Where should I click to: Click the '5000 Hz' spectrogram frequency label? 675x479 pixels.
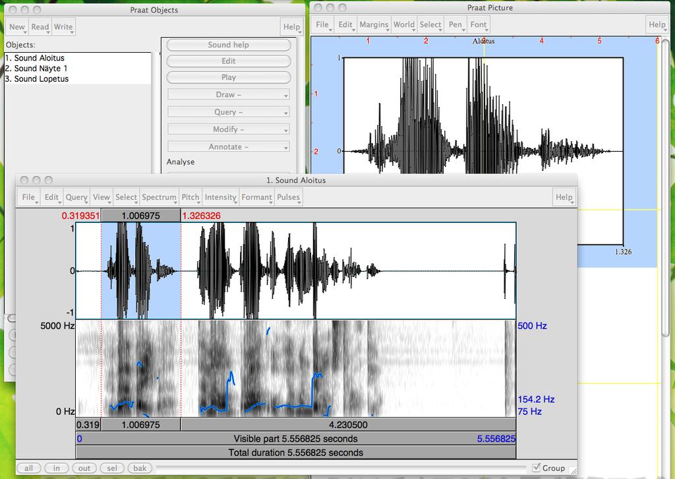(58, 326)
